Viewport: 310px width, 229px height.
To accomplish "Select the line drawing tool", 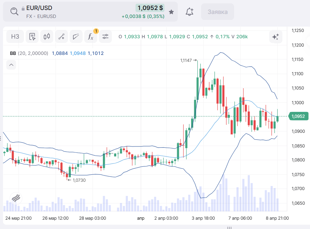I will tap(61, 37).
